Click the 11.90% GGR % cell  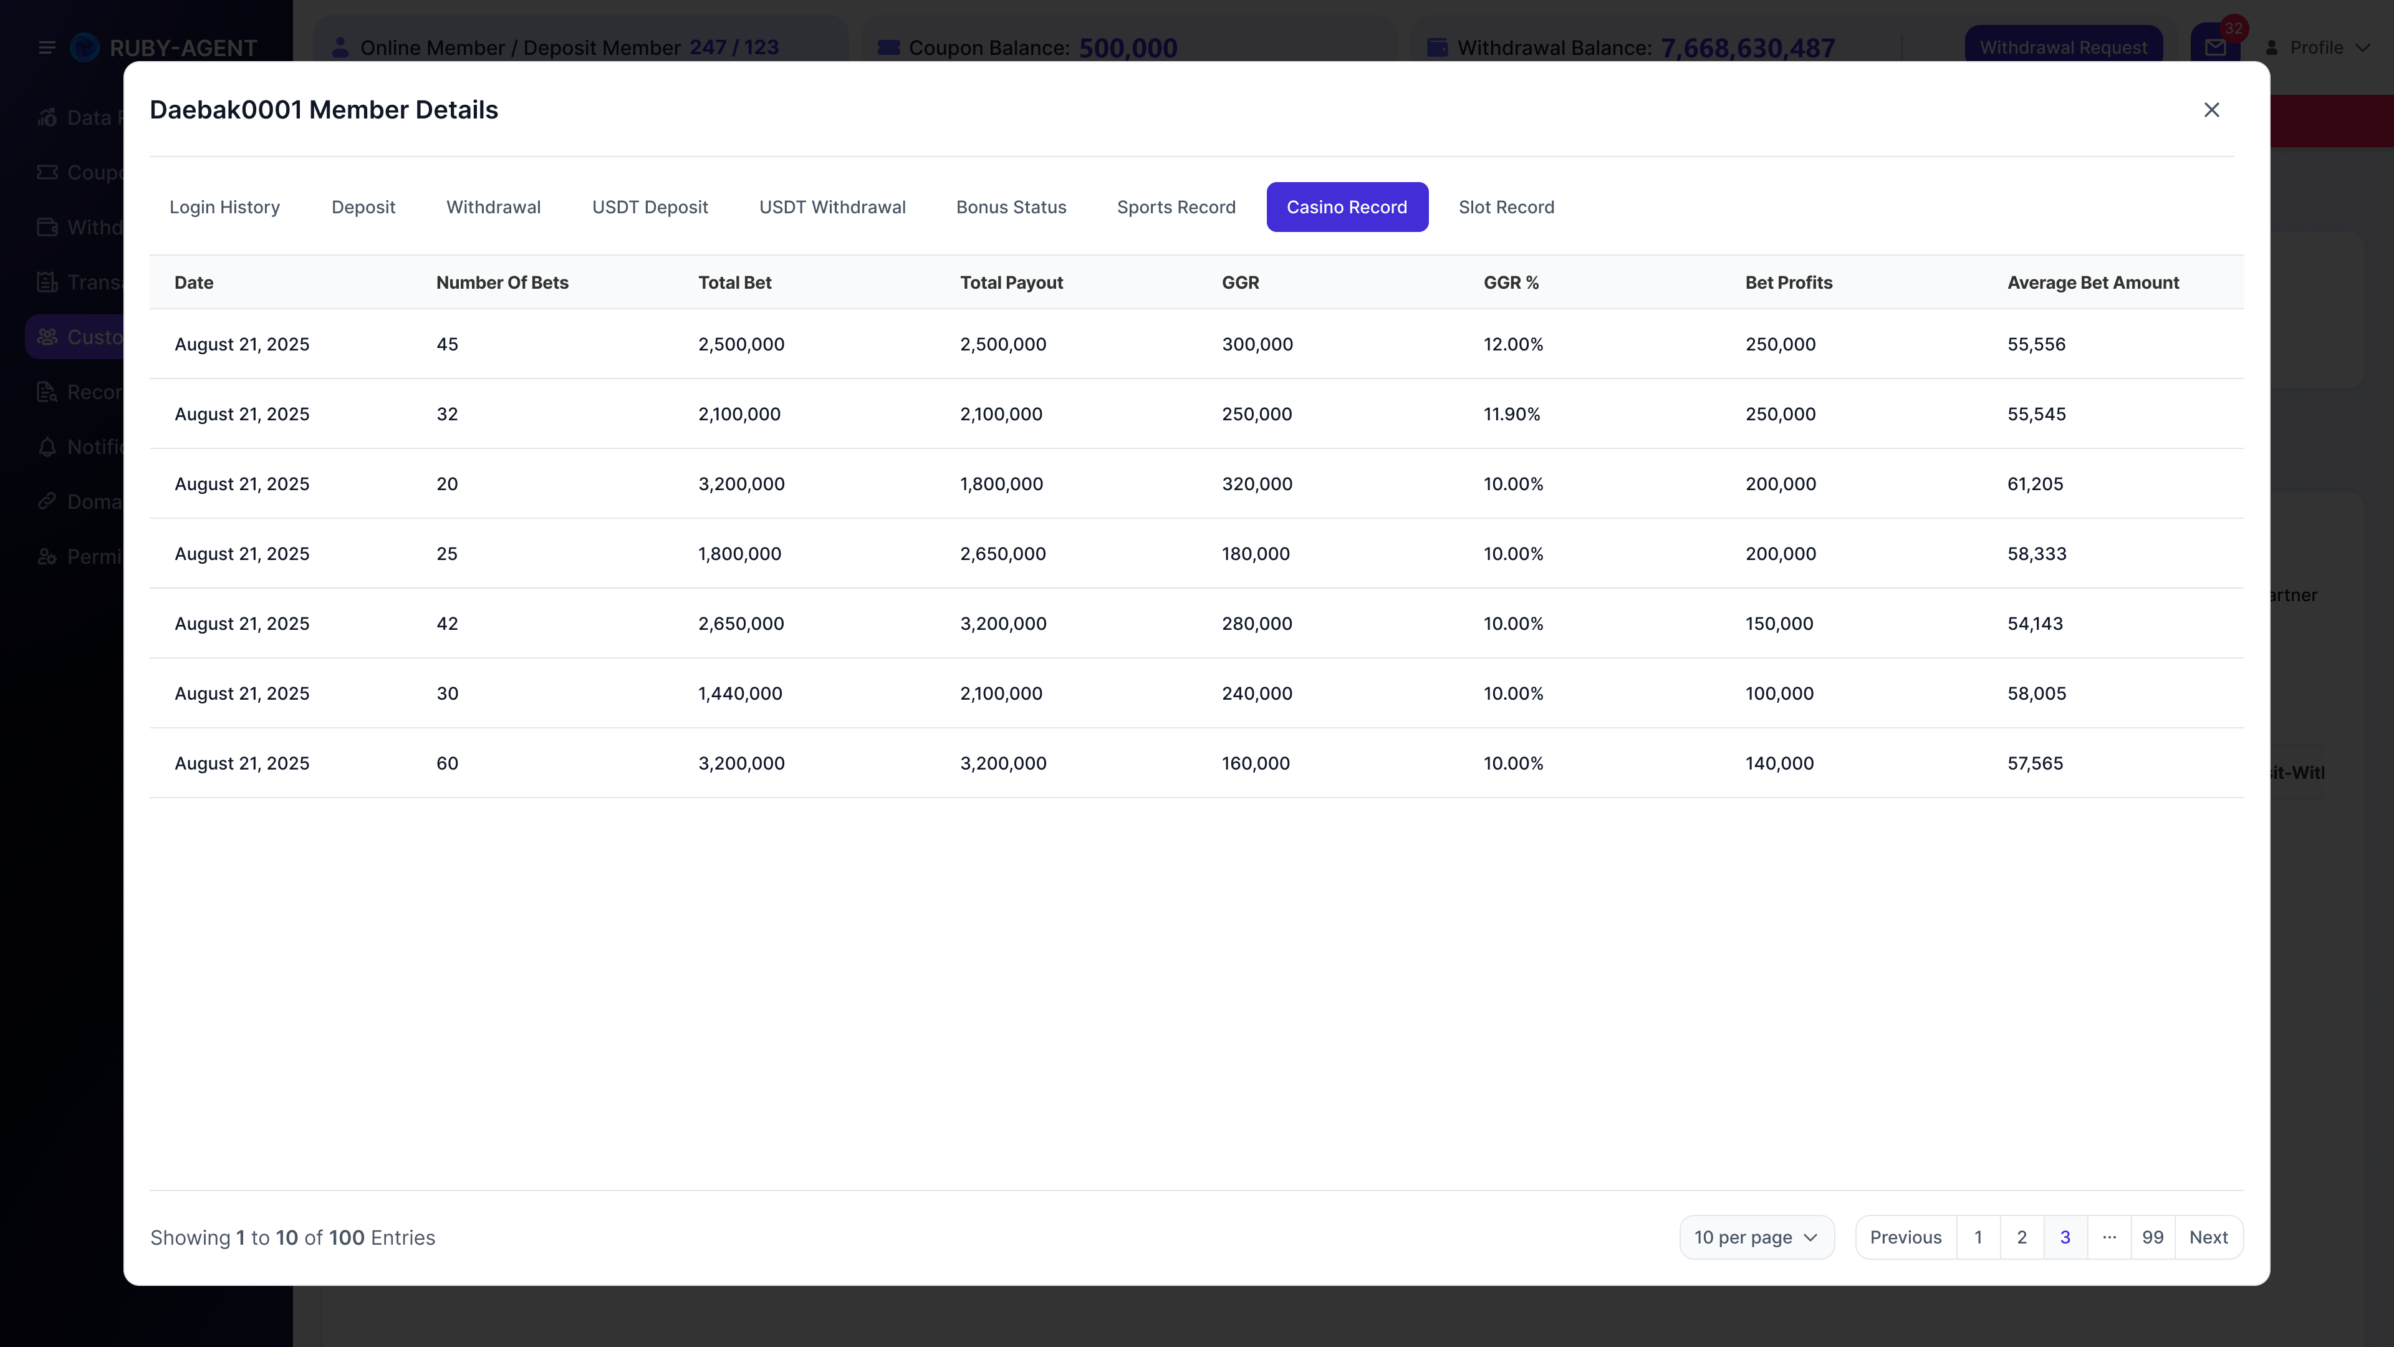[x=1511, y=415]
